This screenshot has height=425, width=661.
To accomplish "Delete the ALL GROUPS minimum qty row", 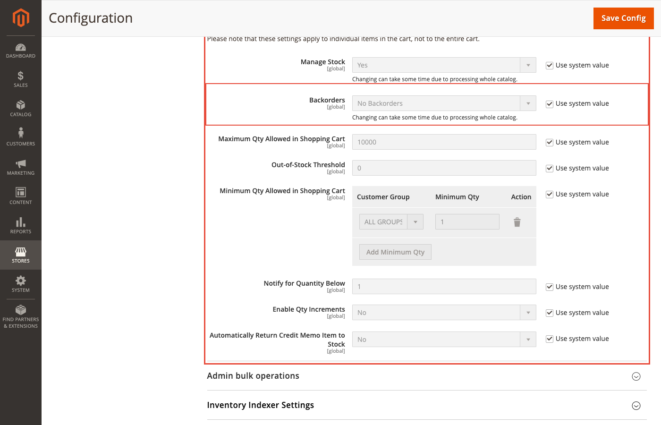I will pos(517,221).
